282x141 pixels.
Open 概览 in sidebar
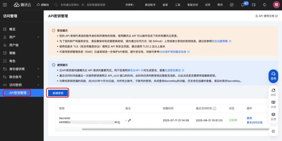[x=21, y=29]
